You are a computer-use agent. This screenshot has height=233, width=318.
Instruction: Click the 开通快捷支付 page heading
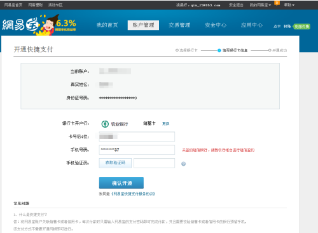(34, 50)
